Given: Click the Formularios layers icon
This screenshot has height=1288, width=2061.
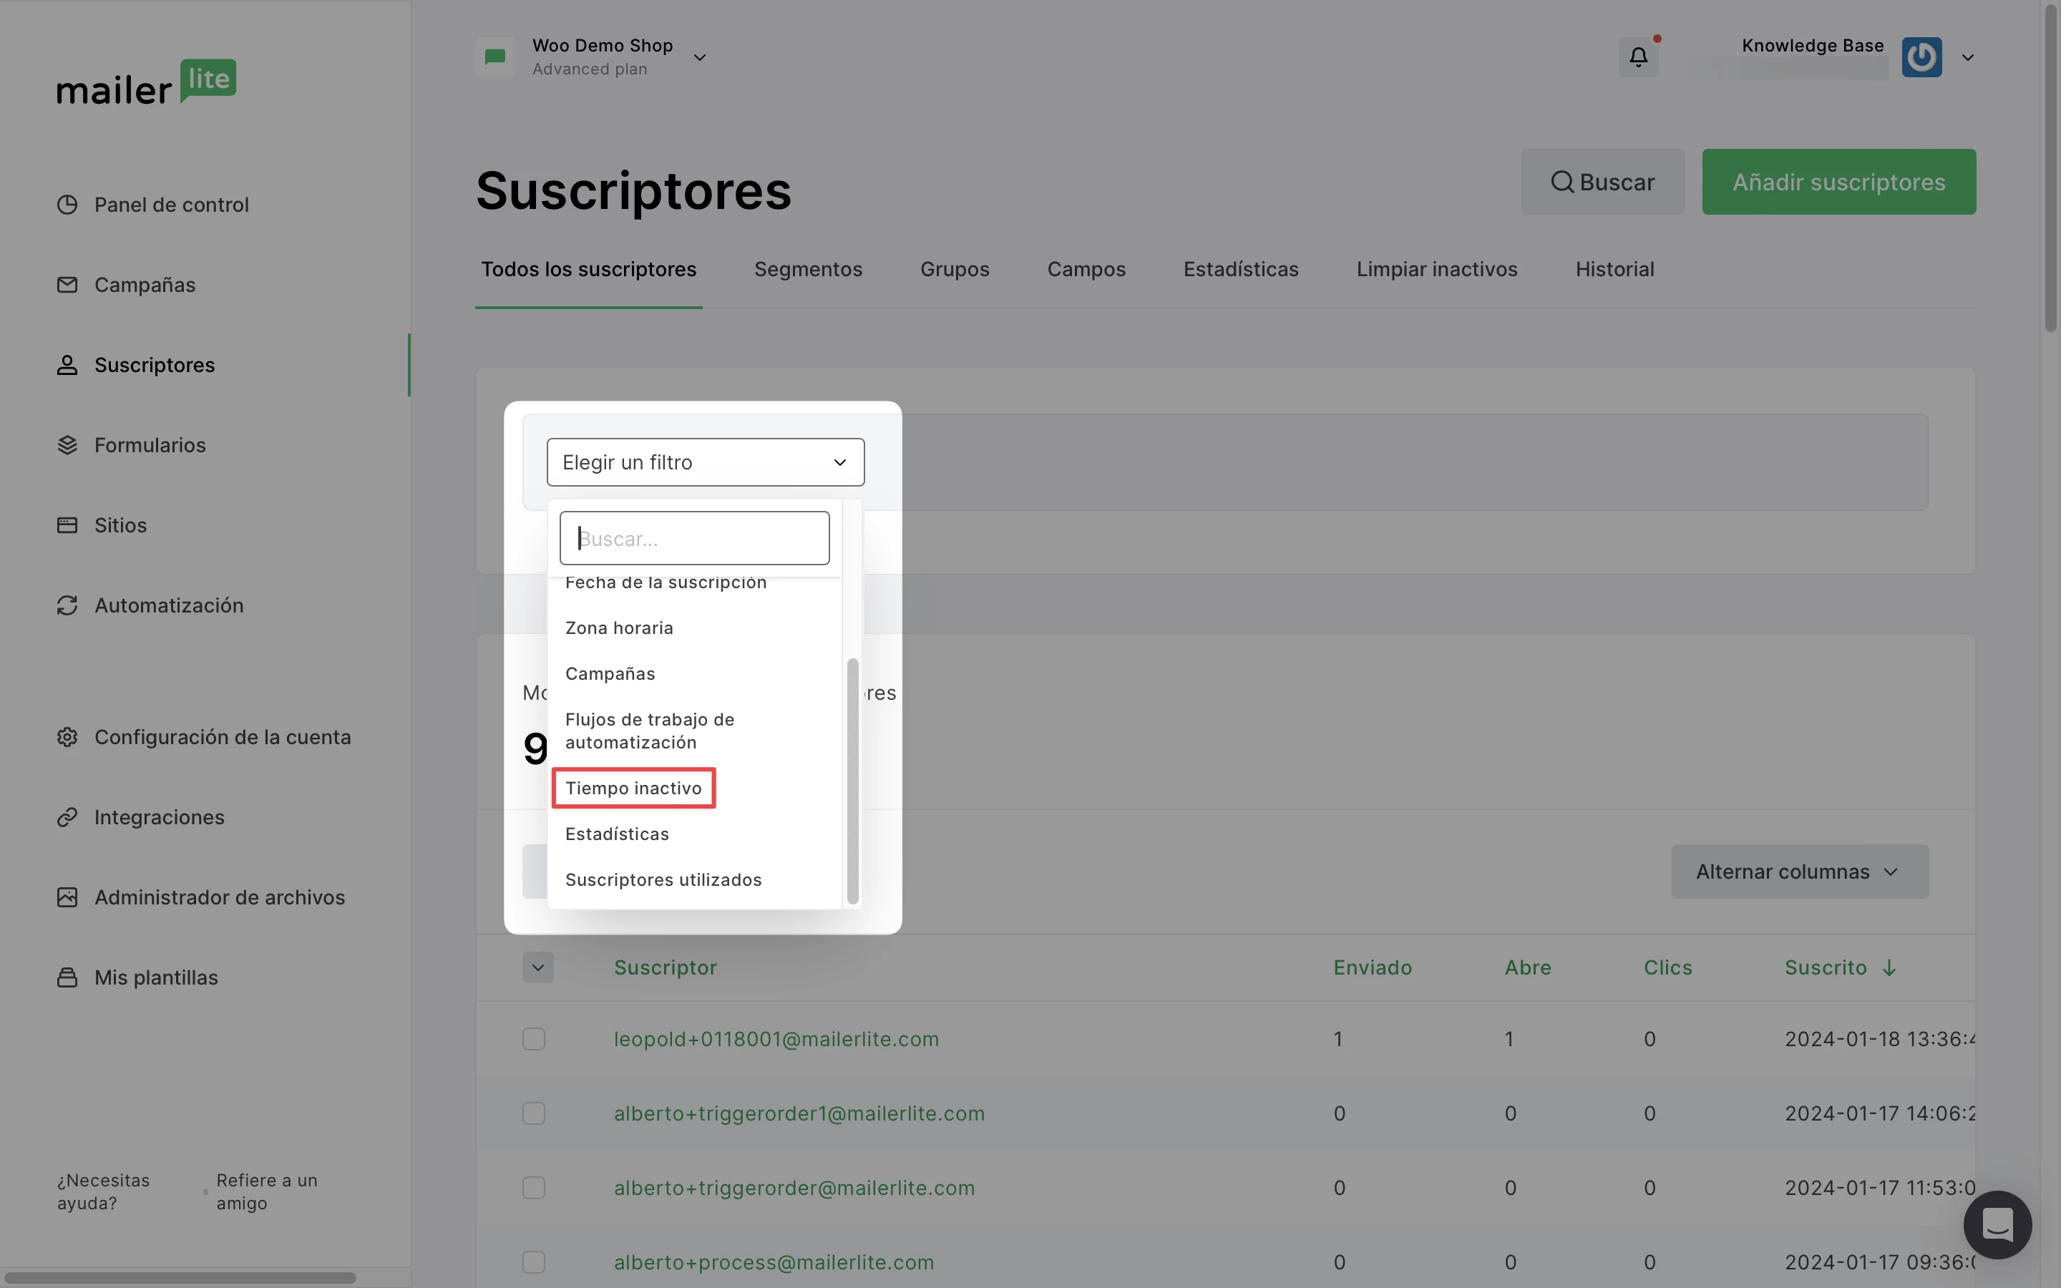Looking at the screenshot, I should pyautogui.click(x=67, y=444).
